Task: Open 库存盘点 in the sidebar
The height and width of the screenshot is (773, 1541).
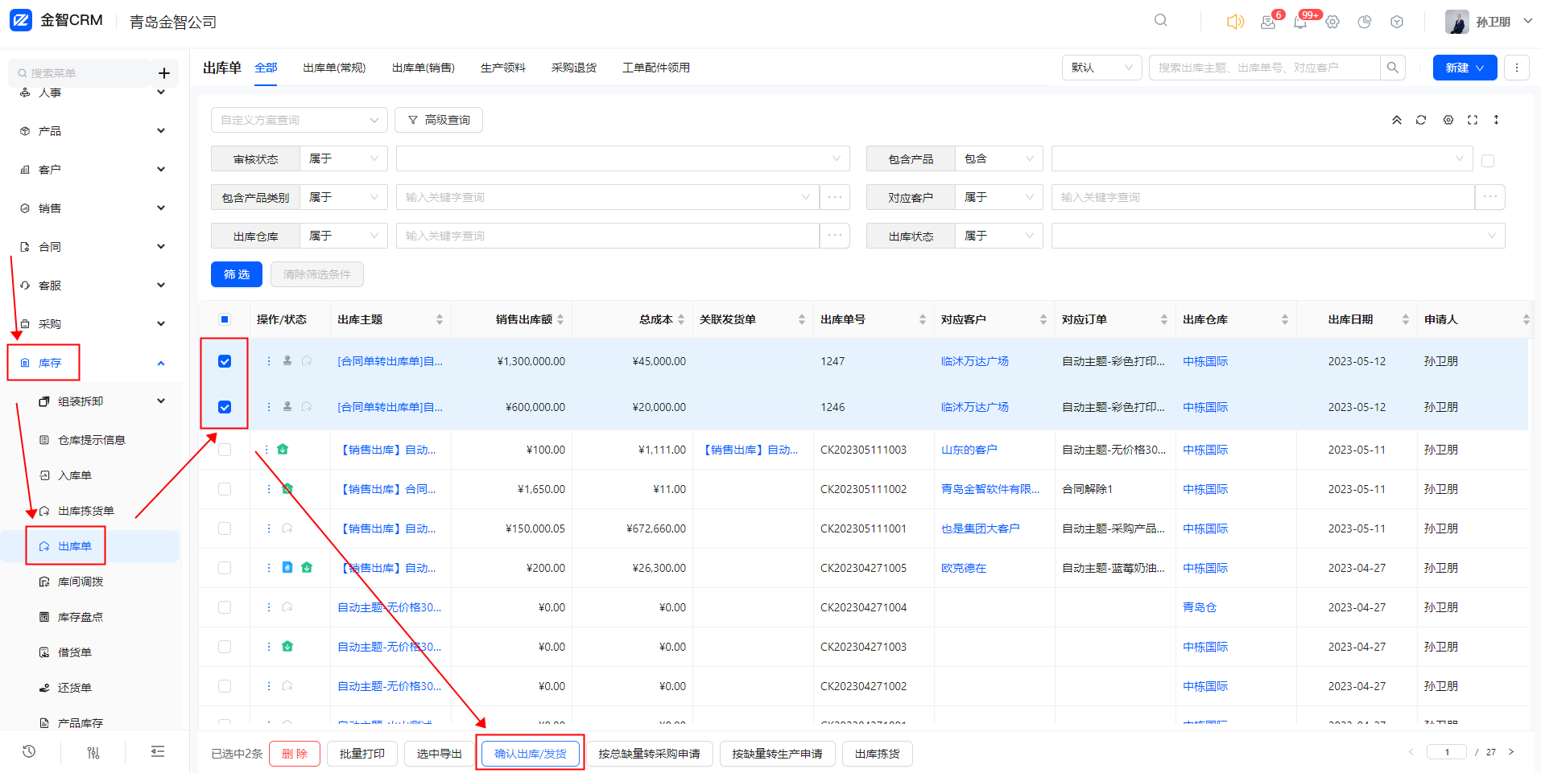Action: pyautogui.click(x=80, y=617)
